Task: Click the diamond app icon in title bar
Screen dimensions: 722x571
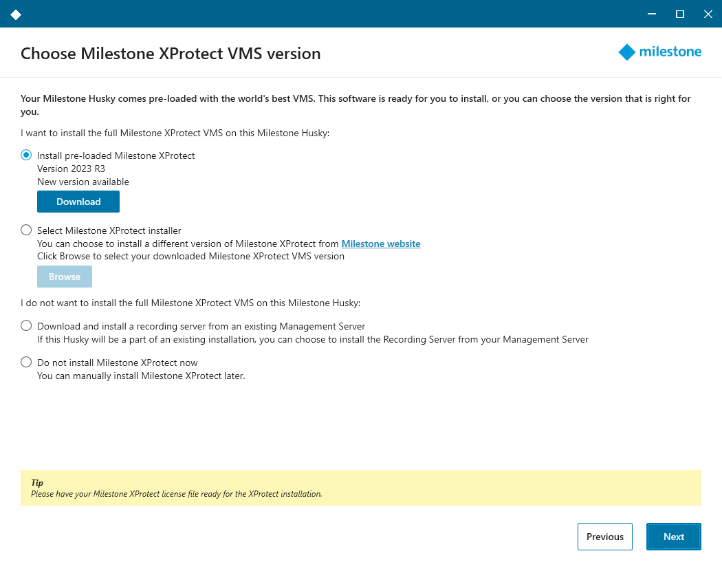Action: pyautogui.click(x=16, y=14)
